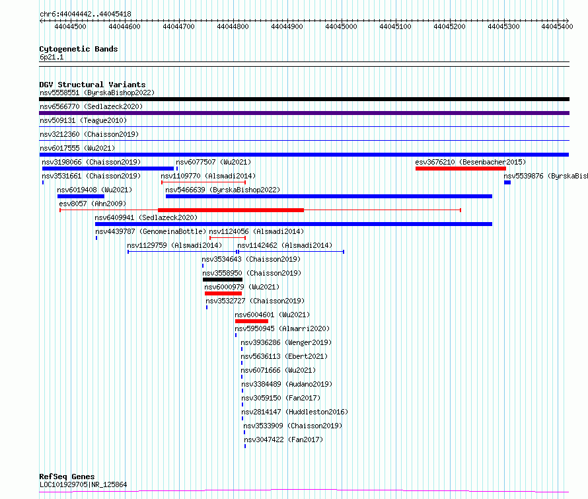The width and height of the screenshot is (588, 499).
Task: Click the 44044900 ruler position label
Action: pyautogui.click(x=287, y=26)
